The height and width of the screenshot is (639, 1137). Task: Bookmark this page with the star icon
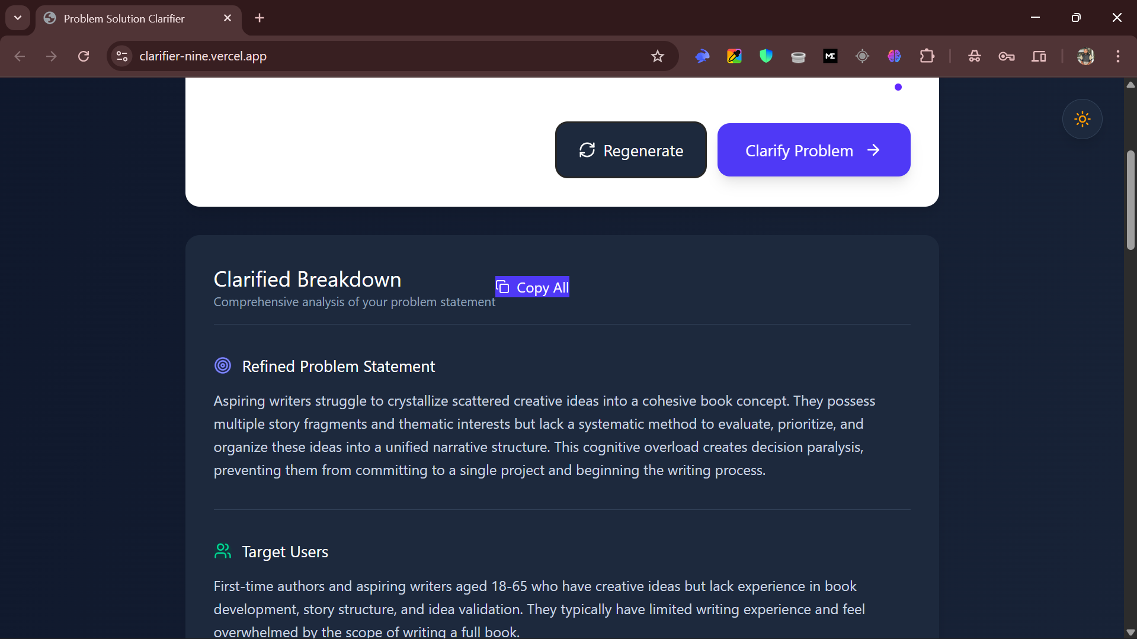point(657,56)
